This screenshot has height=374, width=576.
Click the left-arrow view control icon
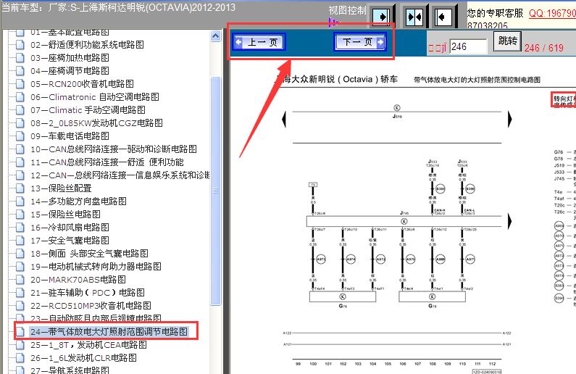pos(443,17)
